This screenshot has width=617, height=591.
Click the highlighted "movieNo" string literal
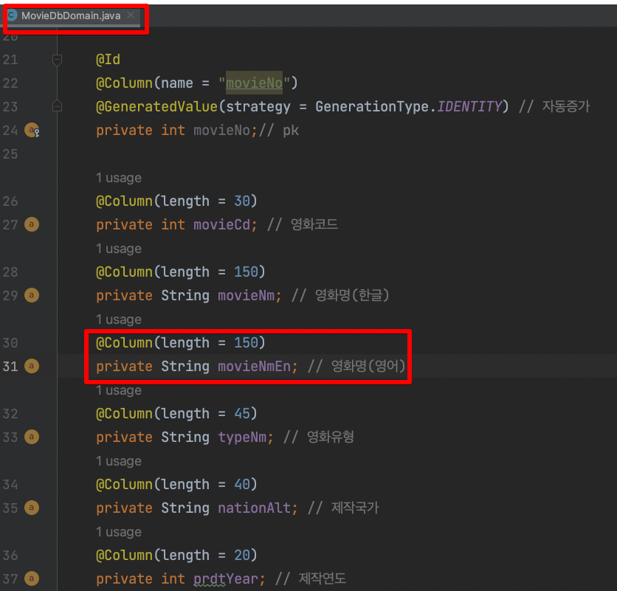click(254, 83)
